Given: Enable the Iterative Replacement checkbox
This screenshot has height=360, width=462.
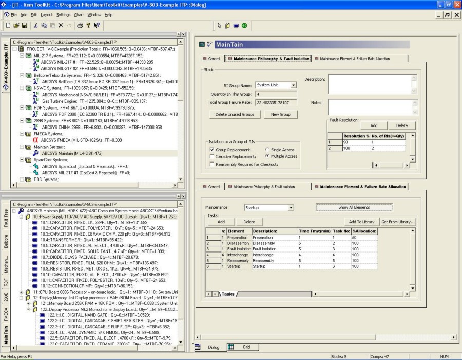Looking at the screenshot, I should [212, 157].
